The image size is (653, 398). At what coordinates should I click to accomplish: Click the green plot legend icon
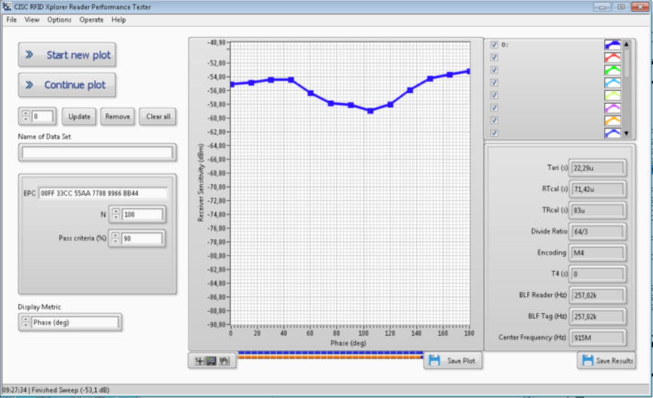click(x=611, y=70)
